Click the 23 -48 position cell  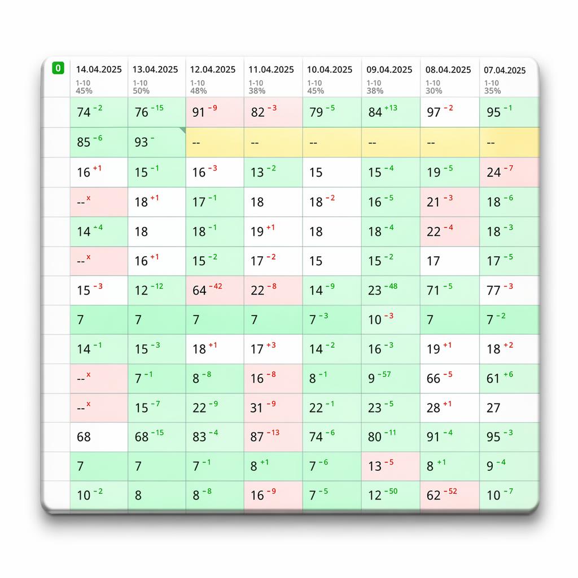391,291
